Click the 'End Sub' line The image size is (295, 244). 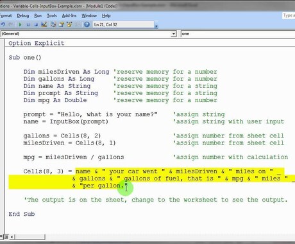coord(22,214)
